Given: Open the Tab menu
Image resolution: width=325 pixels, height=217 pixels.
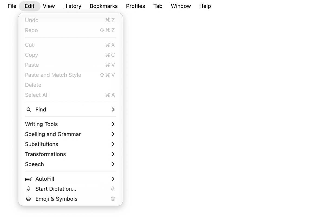Looking at the screenshot, I should 158,6.
